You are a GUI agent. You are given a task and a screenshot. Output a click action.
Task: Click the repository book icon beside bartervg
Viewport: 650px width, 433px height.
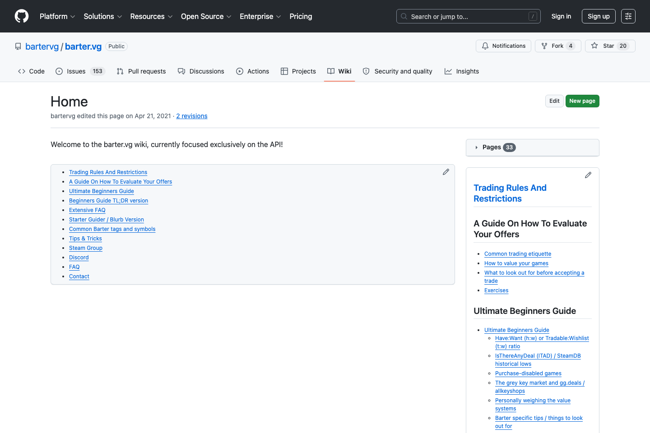pos(18,46)
